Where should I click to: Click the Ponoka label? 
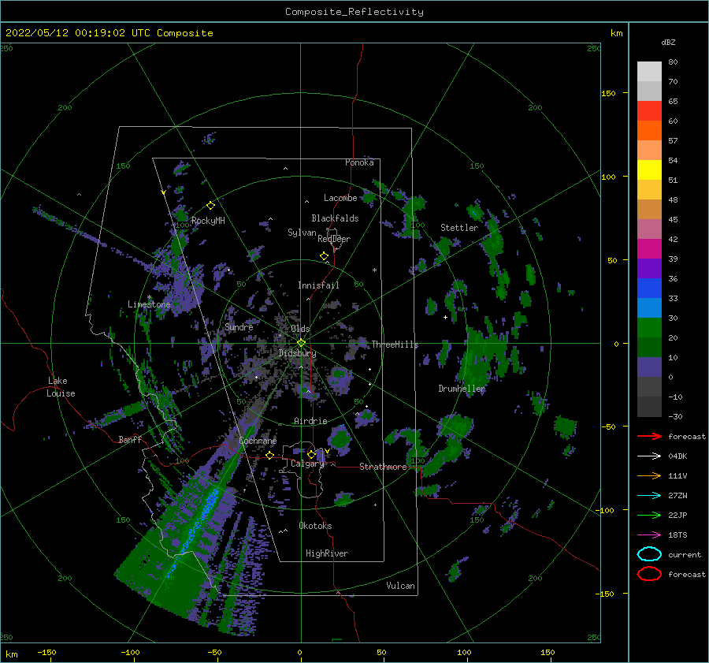click(x=359, y=162)
